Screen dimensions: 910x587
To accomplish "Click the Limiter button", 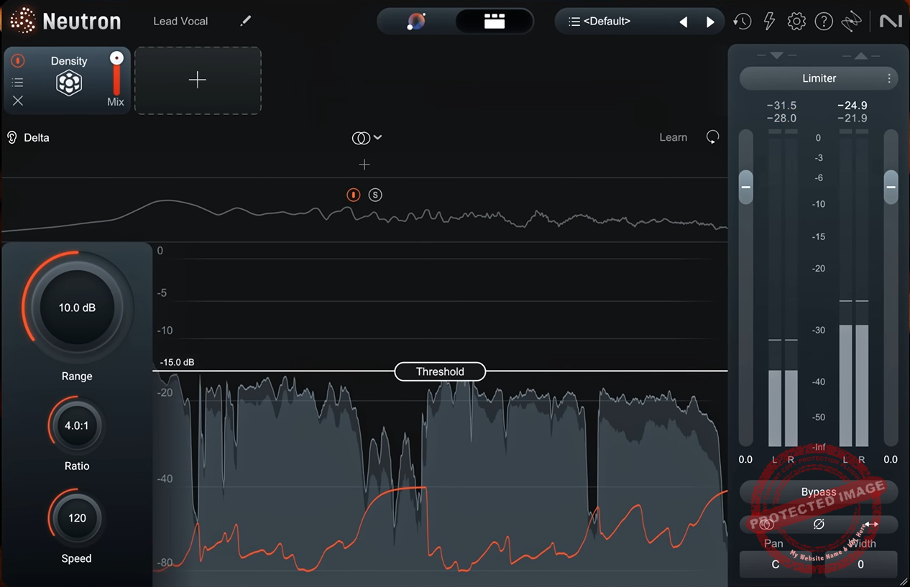I will tap(819, 78).
